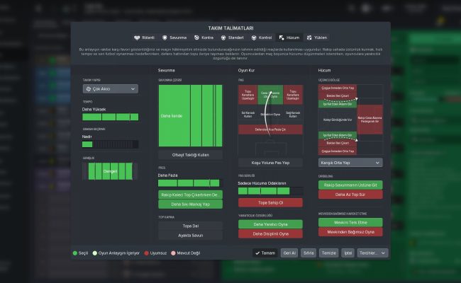This screenshot has height=283, width=461.
Task: Click the Çok Akıcı team shape icon
Action: point(89,89)
